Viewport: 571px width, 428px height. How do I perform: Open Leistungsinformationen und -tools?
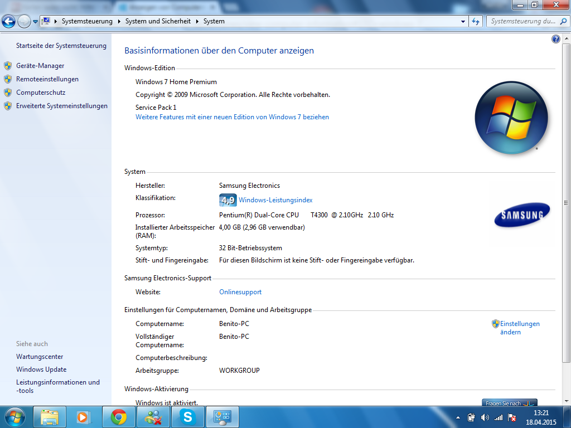(x=58, y=386)
